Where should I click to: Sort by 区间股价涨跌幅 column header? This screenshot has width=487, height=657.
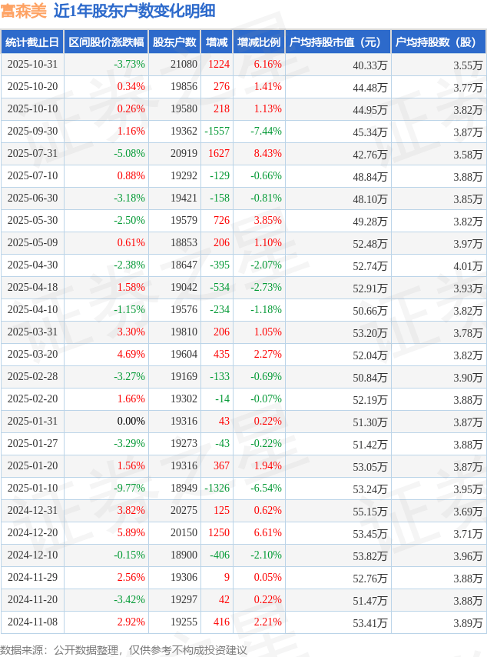pyautogui.click(x=106, y=42)
